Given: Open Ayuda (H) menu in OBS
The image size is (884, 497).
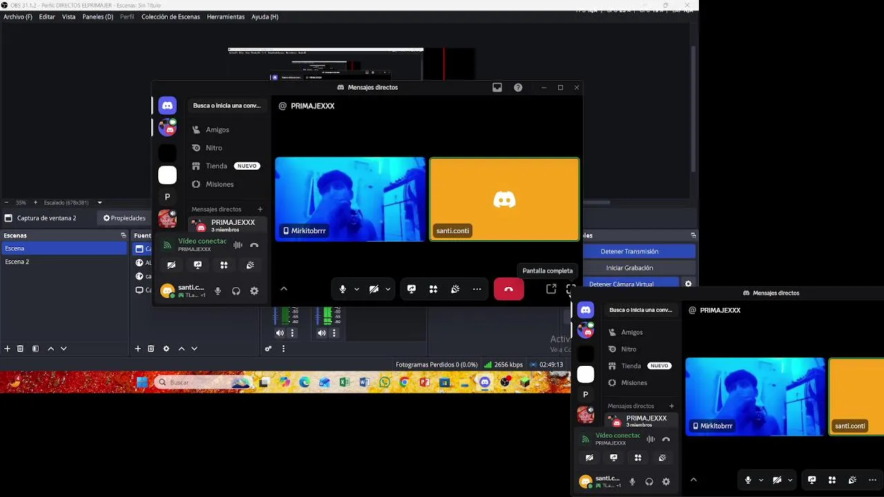Looking at the screenshot, I should (x=265, y=17).
